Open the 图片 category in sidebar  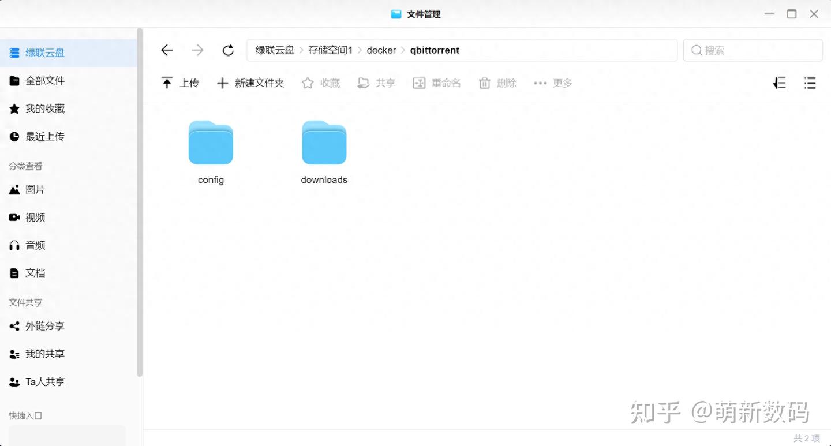pyautogui.click(x=35, y=189)
